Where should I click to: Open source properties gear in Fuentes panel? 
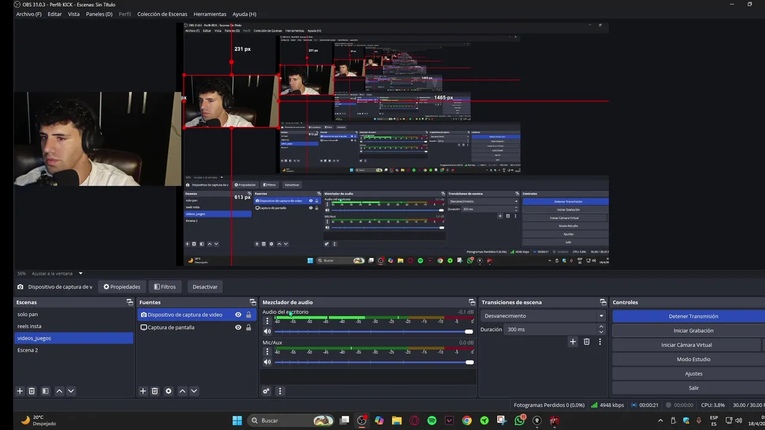pyautogui.click(x=169, y=391)
